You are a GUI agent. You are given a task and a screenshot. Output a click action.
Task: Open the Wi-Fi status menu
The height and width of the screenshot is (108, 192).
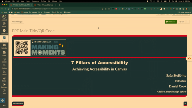[169, 1]
